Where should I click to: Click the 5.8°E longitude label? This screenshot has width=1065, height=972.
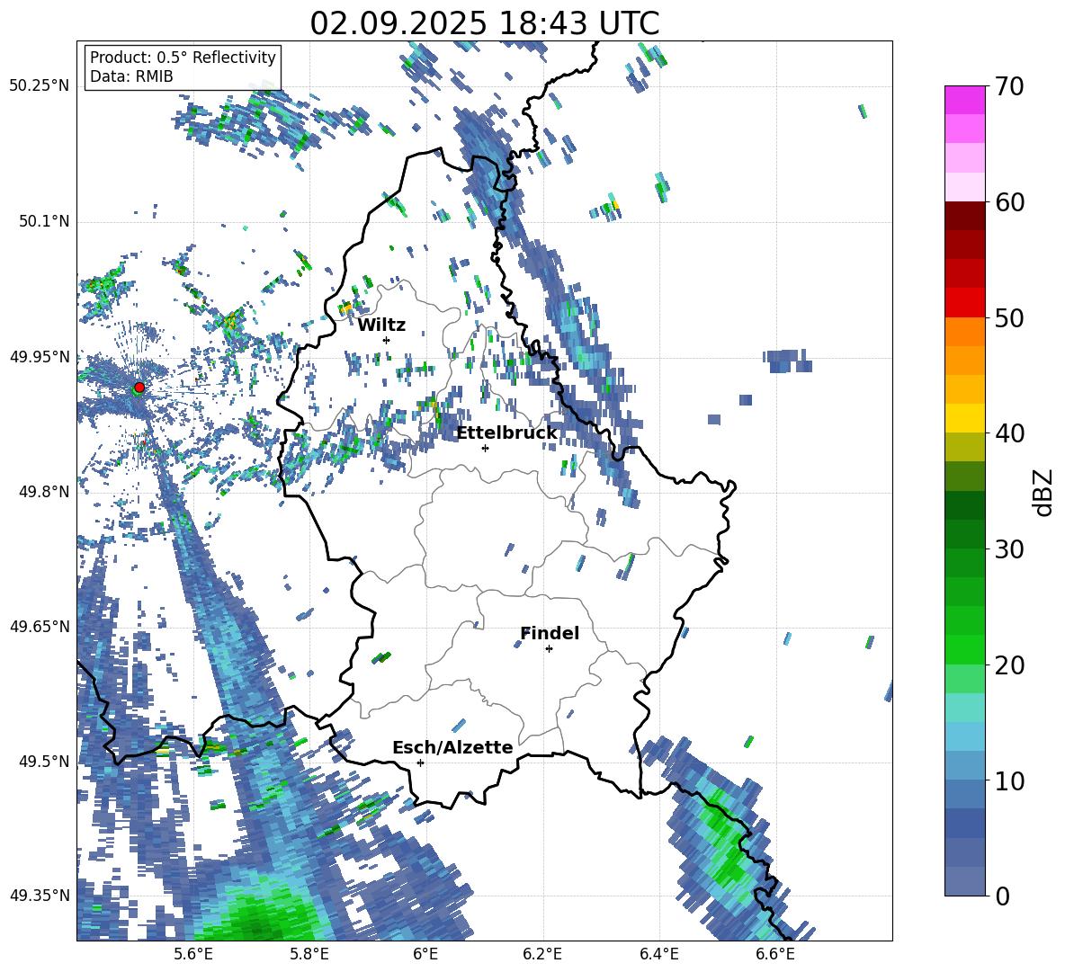click(x=309, y=954)
